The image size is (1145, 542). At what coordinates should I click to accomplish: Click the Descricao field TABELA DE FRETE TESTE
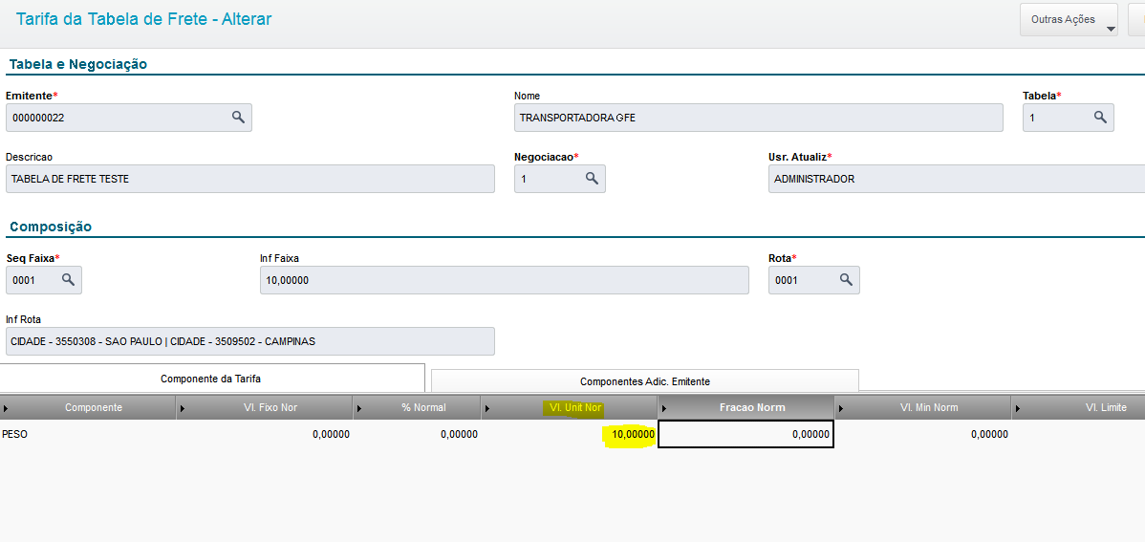249,179
